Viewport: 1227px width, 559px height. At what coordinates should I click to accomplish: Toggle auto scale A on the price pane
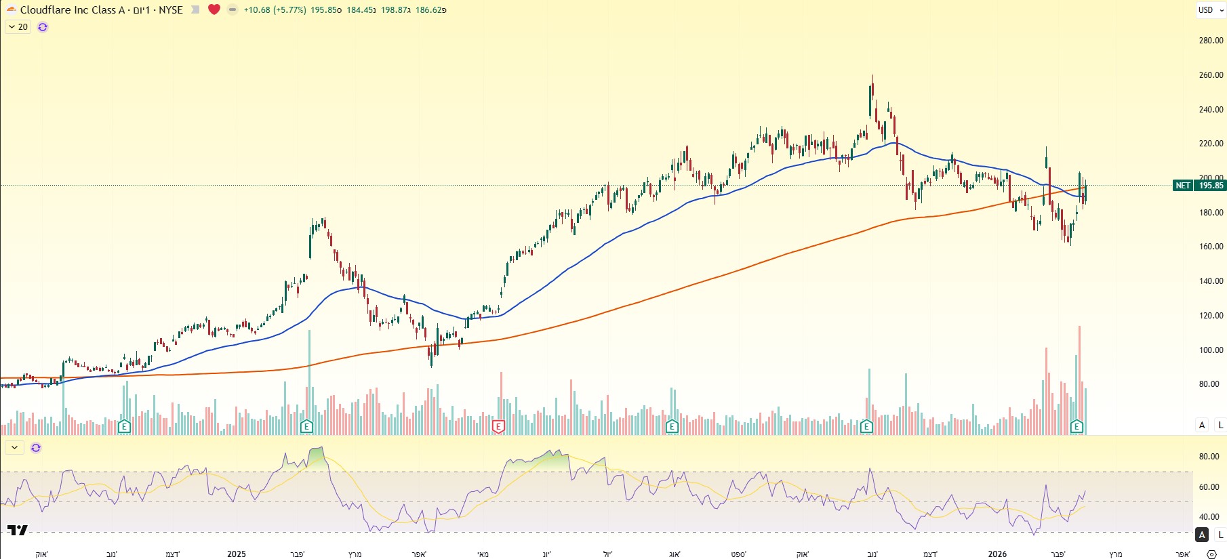[1202, 425]
